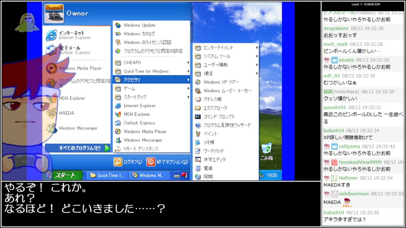The image size is (406, 228).
Task: Open the スタートアップ submenu
Action: [151, 97]
